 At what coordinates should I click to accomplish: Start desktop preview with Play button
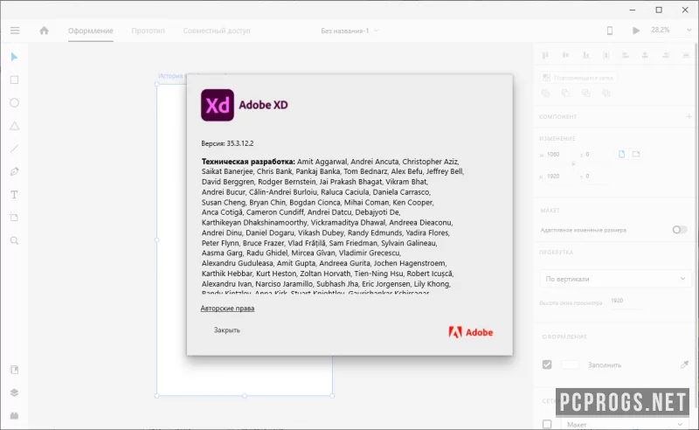click(636, 31)
